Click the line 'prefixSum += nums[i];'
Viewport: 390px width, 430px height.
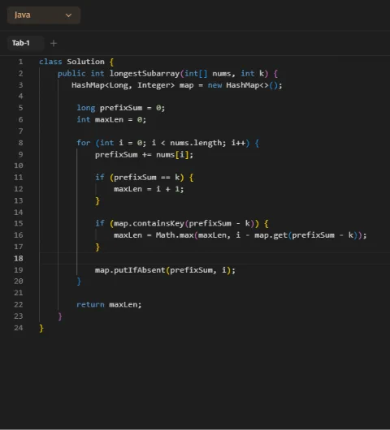click(x=144, y=155)
